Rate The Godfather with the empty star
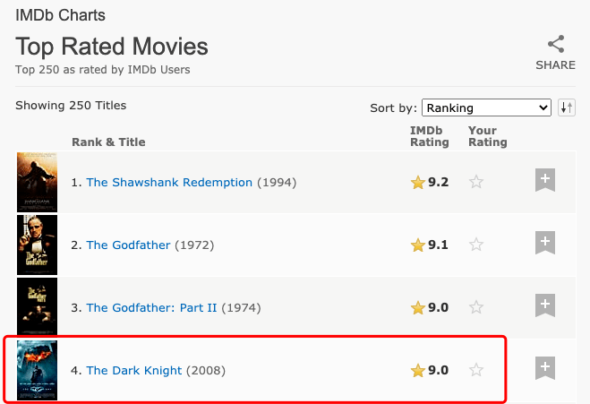590x404 pixels. pos(476,245)
